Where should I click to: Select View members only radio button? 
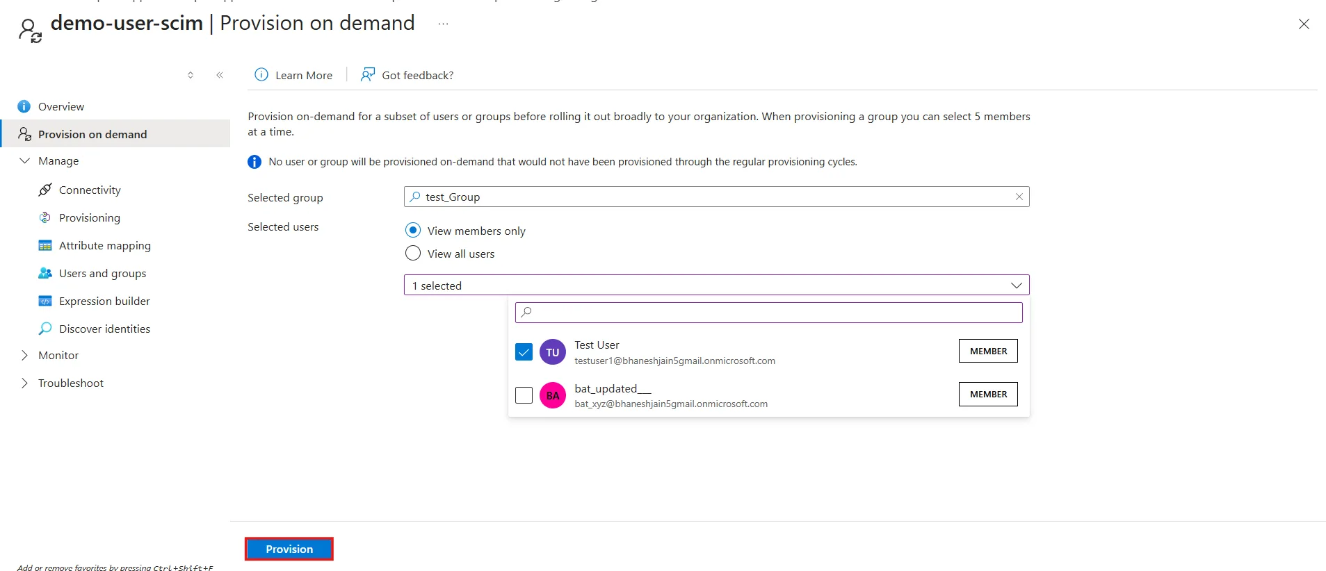[x=413, y=230]
